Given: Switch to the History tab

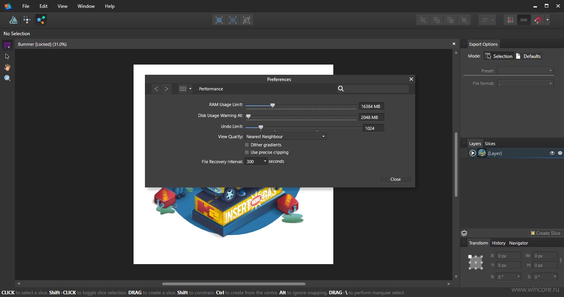Looking at the screenshot, I should tap(499, 243).
